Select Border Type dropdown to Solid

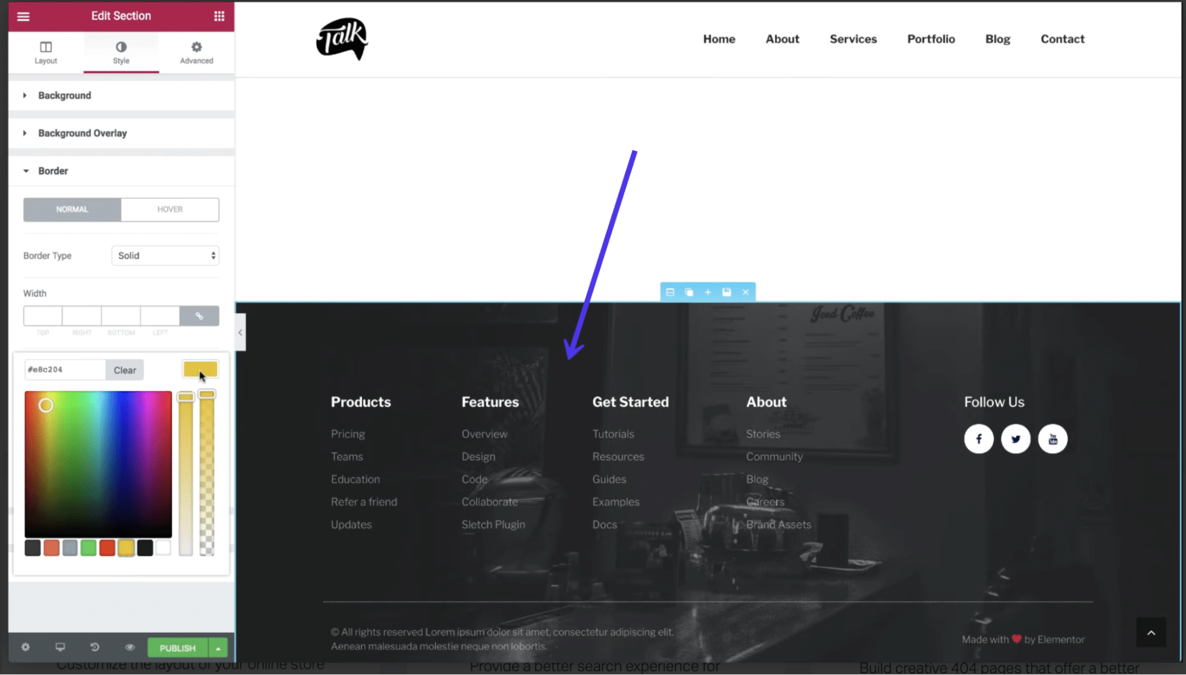point(164,255)
